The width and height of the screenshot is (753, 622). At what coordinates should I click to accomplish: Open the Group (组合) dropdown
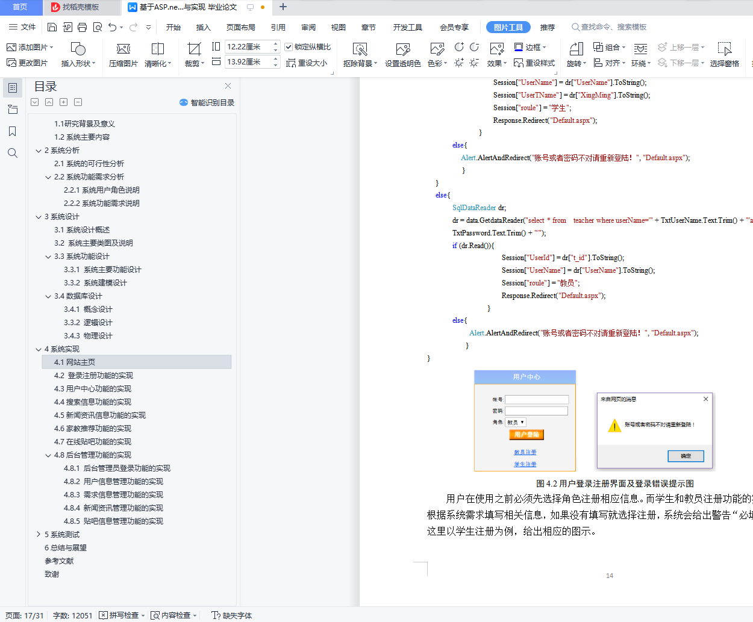coord(609,47)
